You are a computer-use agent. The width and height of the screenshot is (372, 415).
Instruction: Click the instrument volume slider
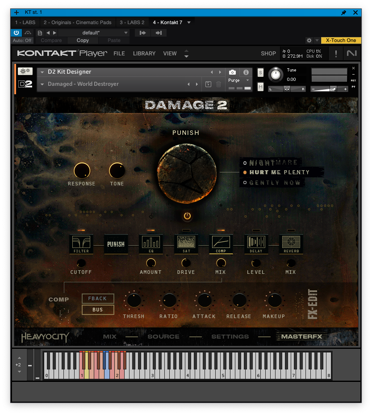click(x=330, y=89)
